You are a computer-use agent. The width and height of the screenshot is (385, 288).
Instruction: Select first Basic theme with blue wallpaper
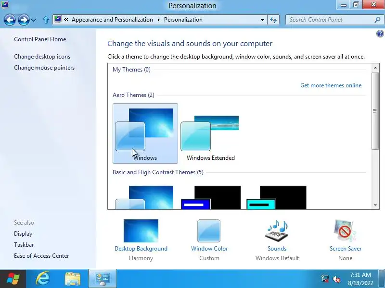[x=144, y=197]
